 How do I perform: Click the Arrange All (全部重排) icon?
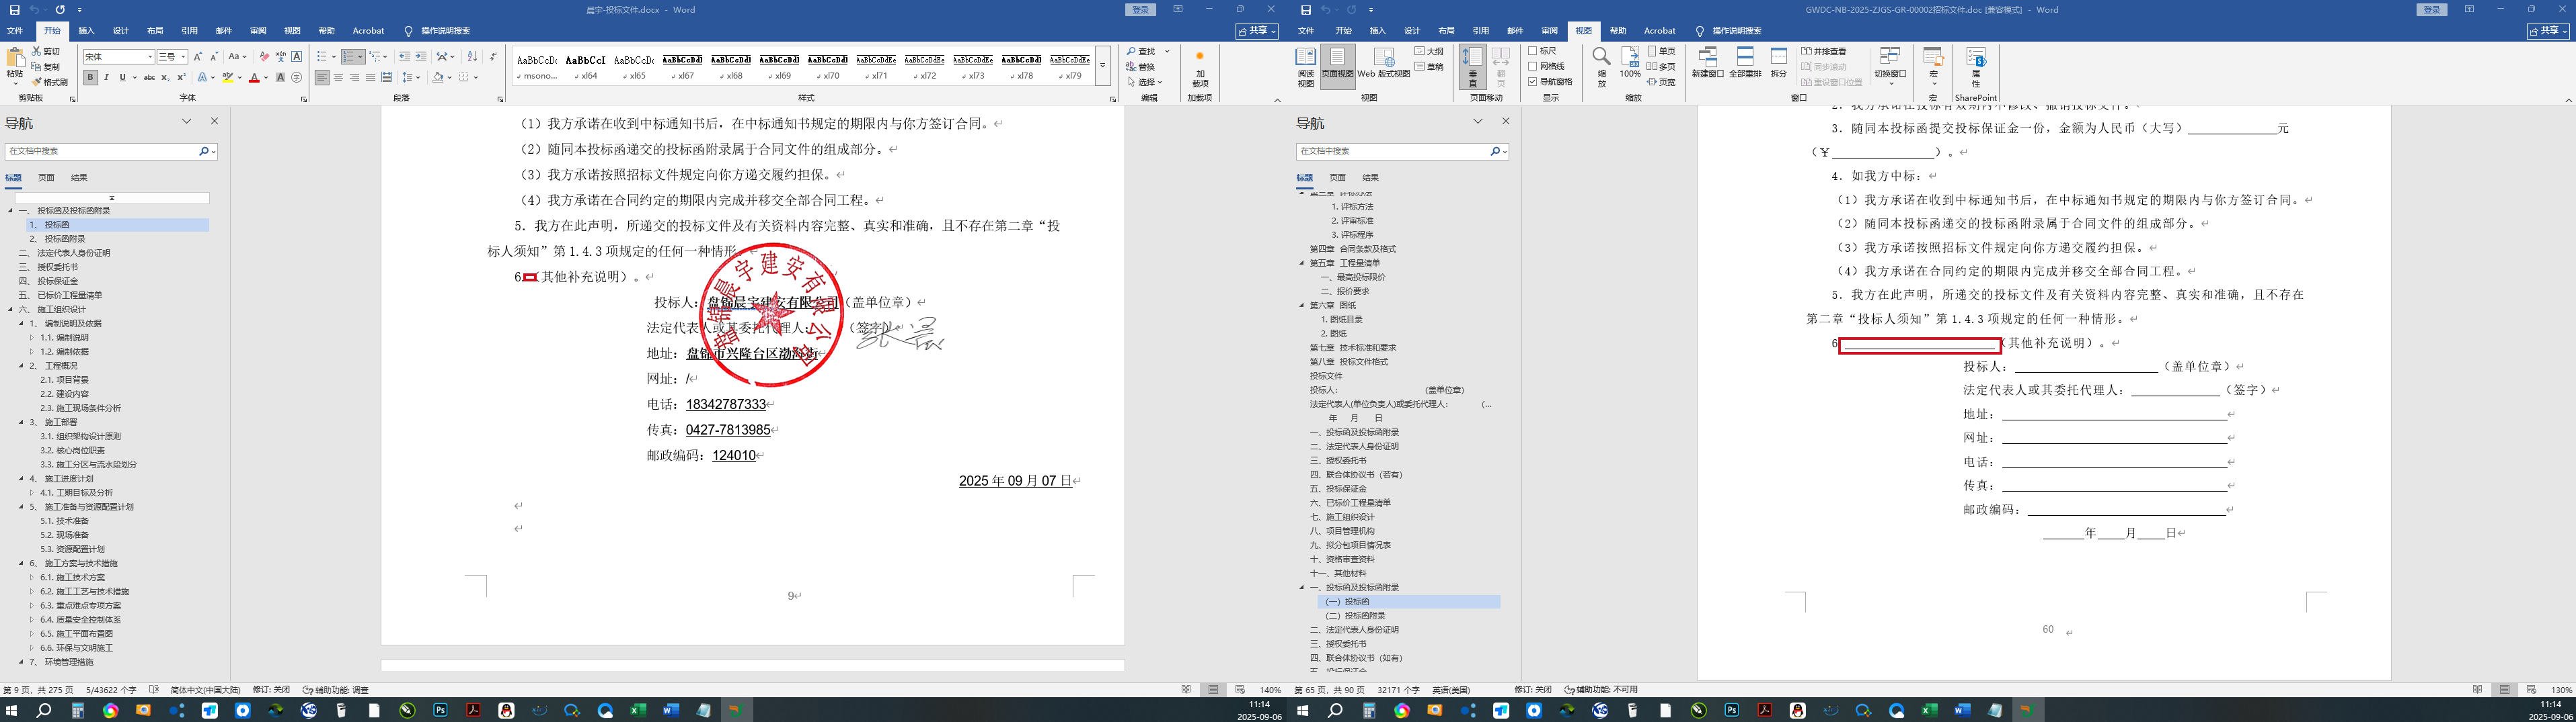coord(1745,62)
